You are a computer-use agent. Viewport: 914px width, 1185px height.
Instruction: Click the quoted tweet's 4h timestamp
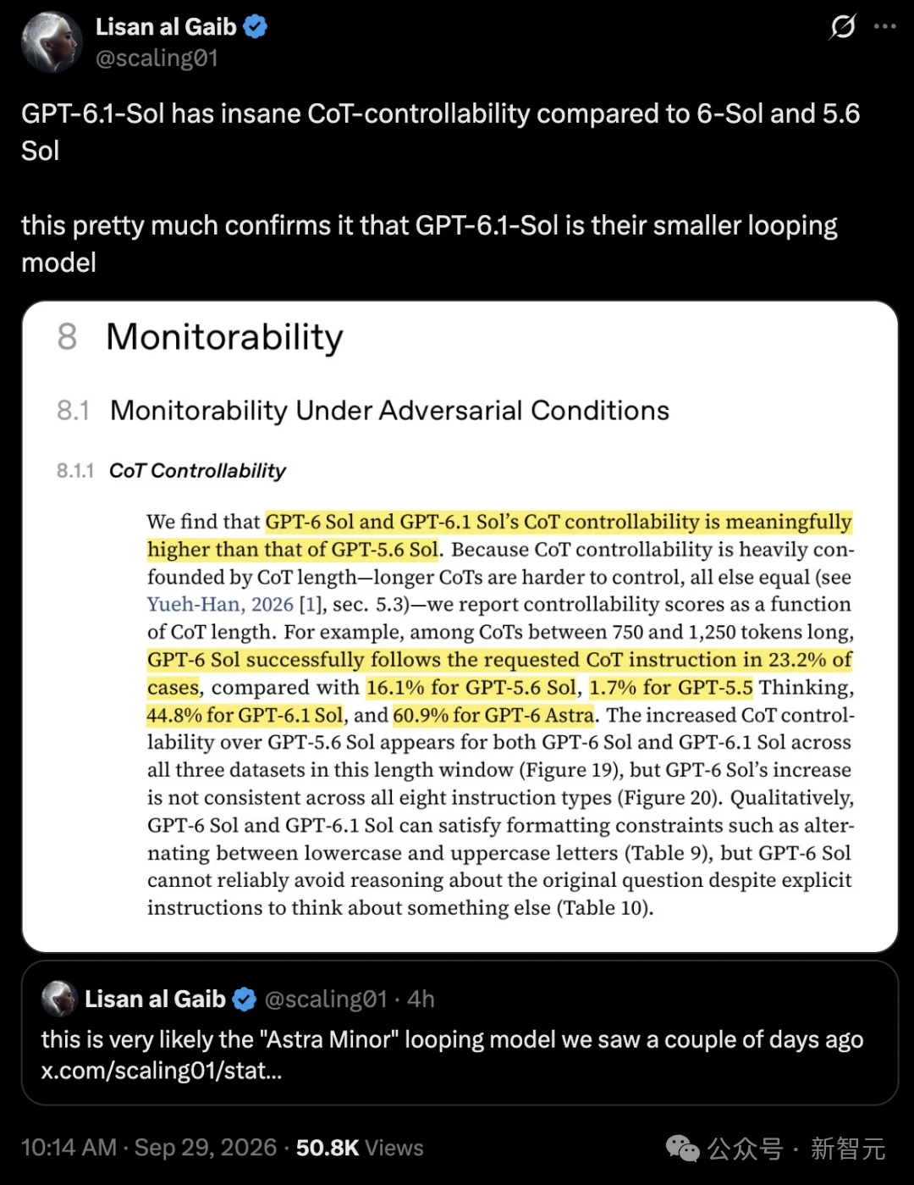[421, 999]
